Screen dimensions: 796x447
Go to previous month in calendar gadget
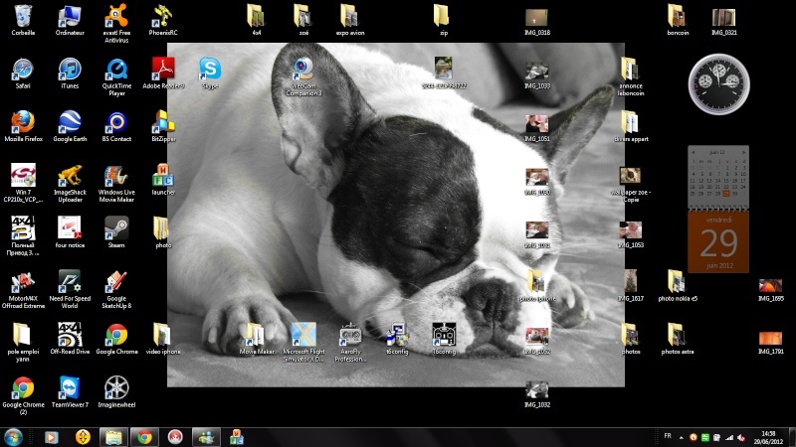click(x=694, y=152)
